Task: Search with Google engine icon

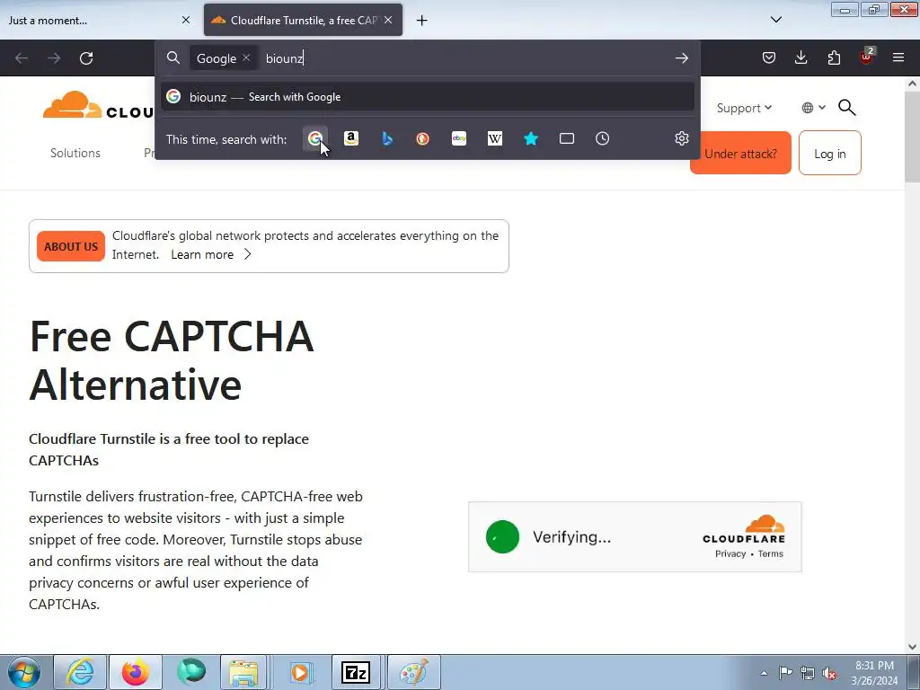Action: [315, 138]
